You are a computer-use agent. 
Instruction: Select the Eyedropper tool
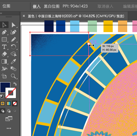13,61
